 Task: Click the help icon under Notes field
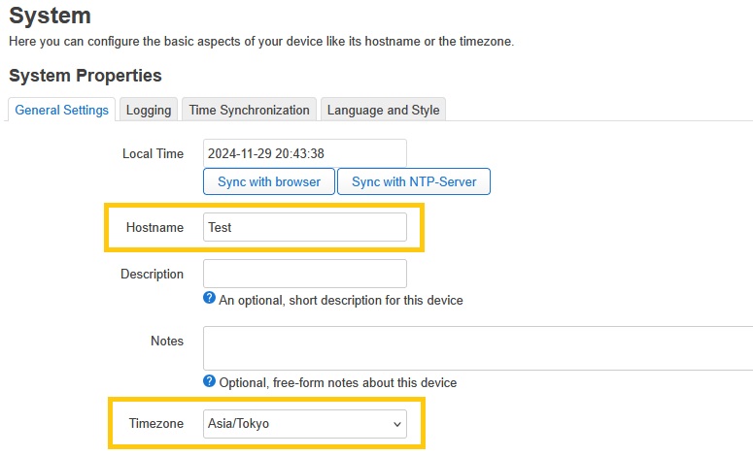tap(209, 380)
